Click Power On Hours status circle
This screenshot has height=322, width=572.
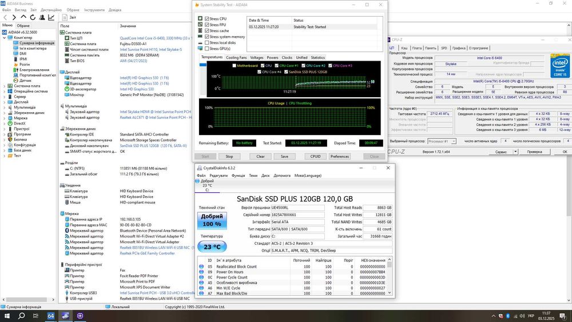click(x=201, y=272)
